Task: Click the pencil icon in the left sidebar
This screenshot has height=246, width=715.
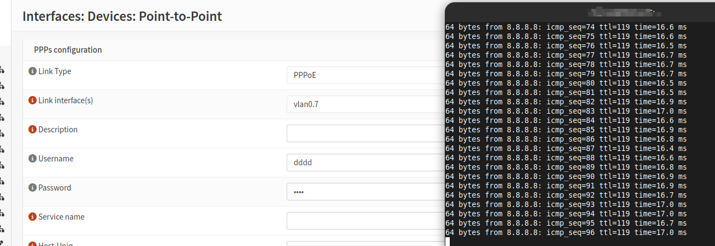Action: (2, 243)
